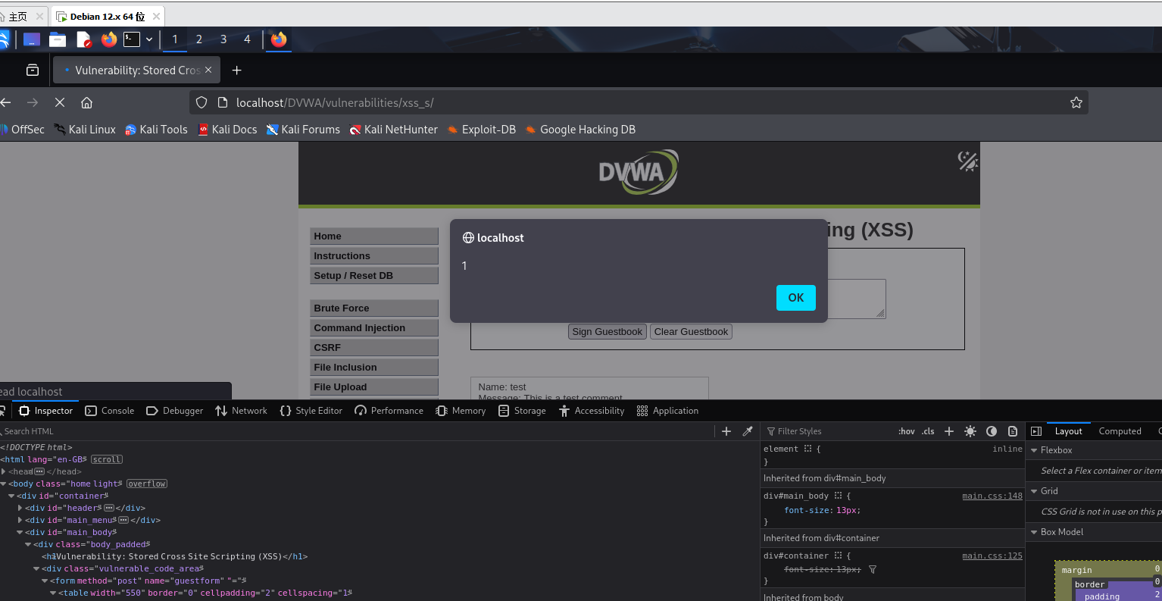
Task: Show desktop using the blue panel icon
Action: [32, 39]
